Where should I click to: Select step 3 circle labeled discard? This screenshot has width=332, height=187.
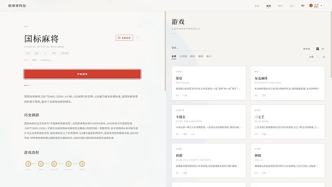point(54,163)
